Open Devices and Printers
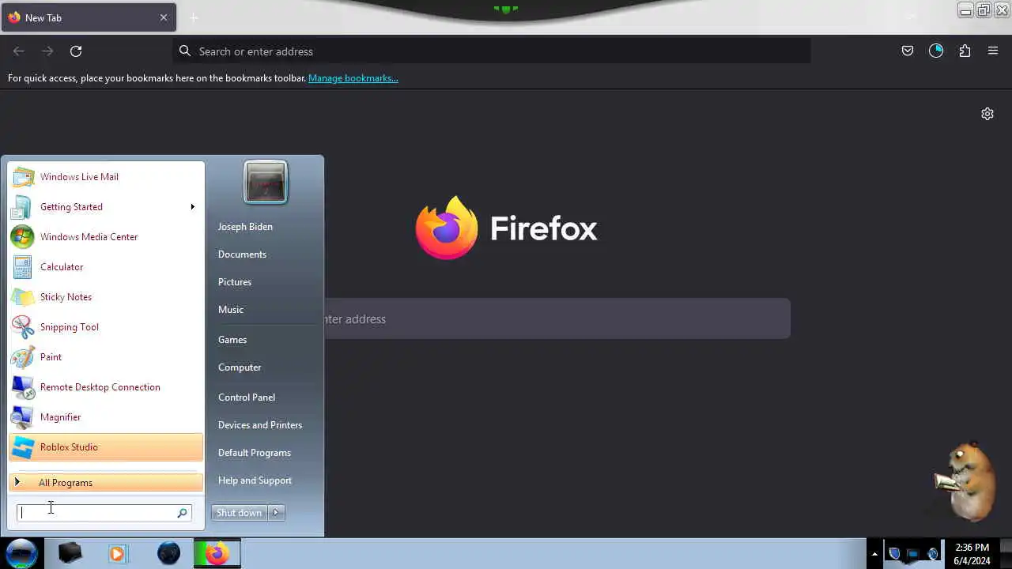1012x569 pixels. (x=260, y=425)
